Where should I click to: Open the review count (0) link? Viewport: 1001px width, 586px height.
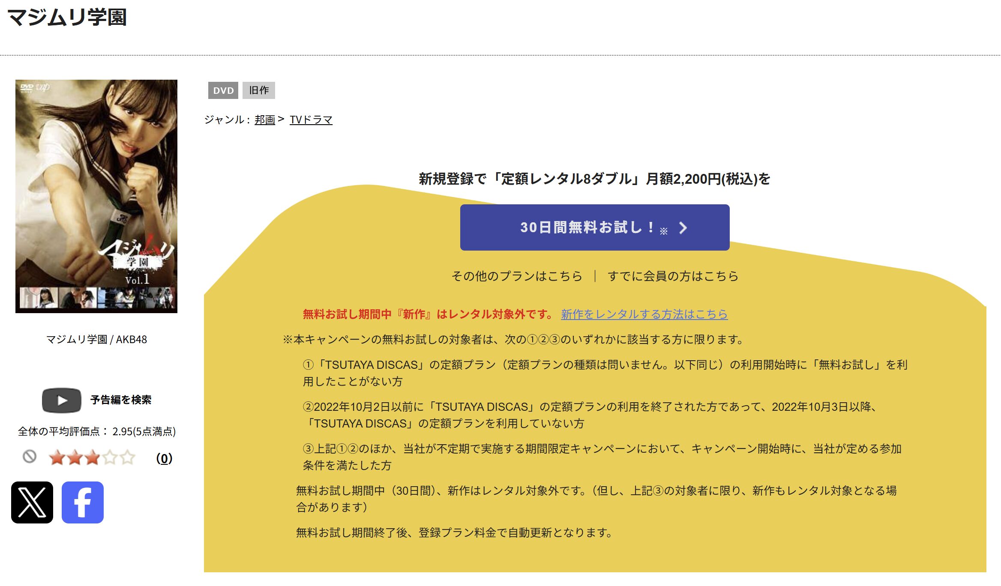(x=165, y=458)
